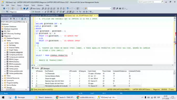
Task: Open the Connect dropdown in Object Explorer
Action: pos(5,19)
